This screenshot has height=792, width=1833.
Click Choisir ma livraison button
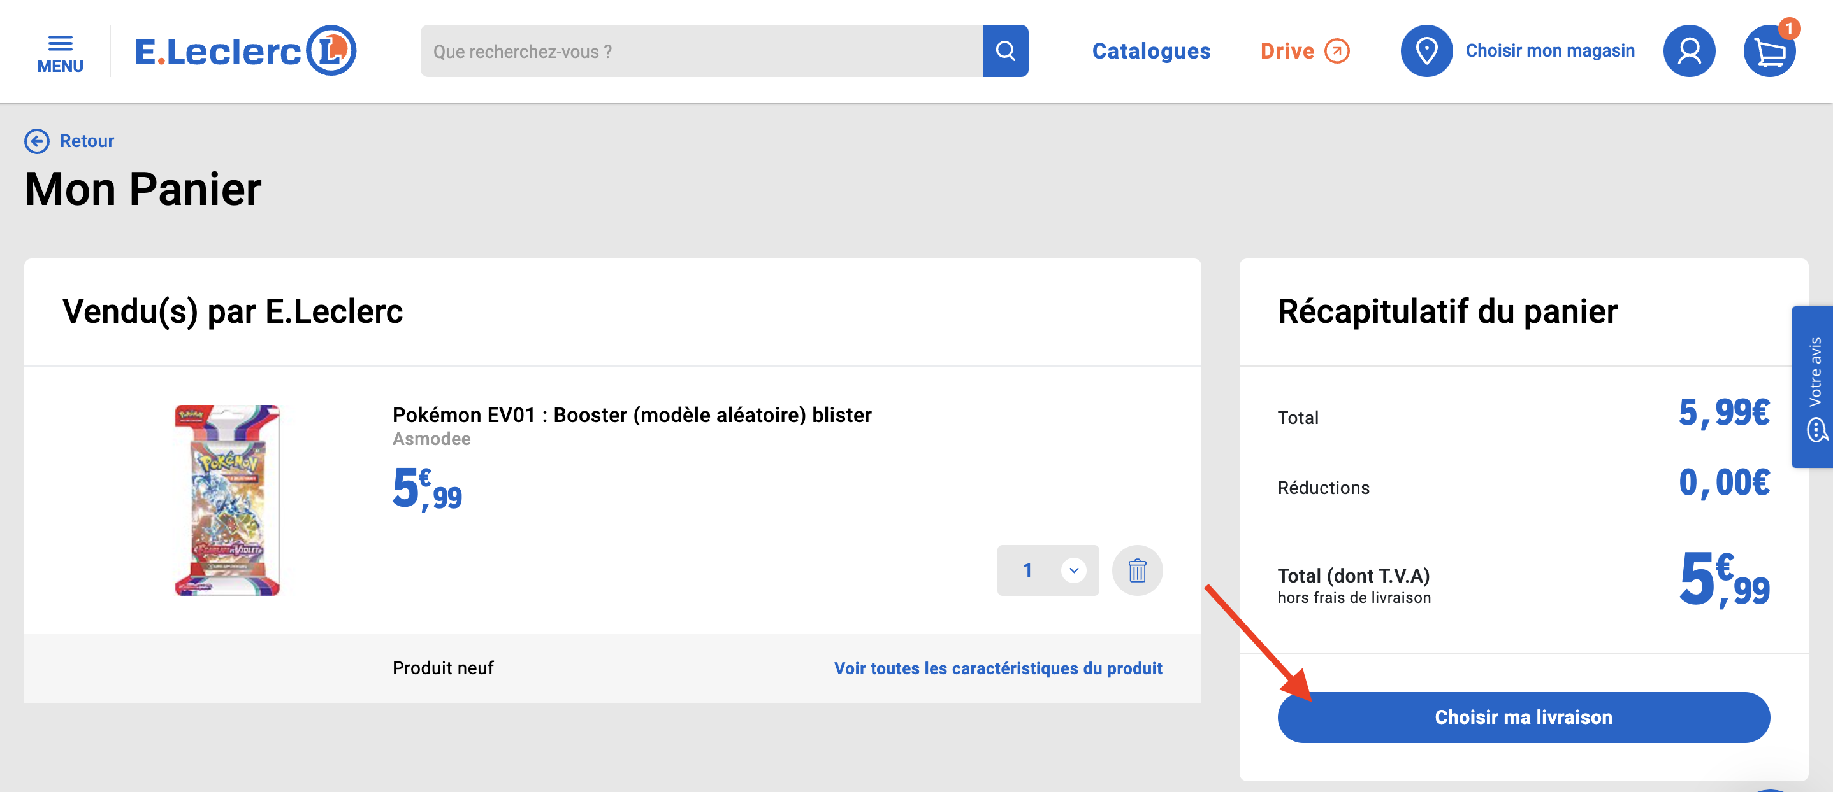(1523, 717)
